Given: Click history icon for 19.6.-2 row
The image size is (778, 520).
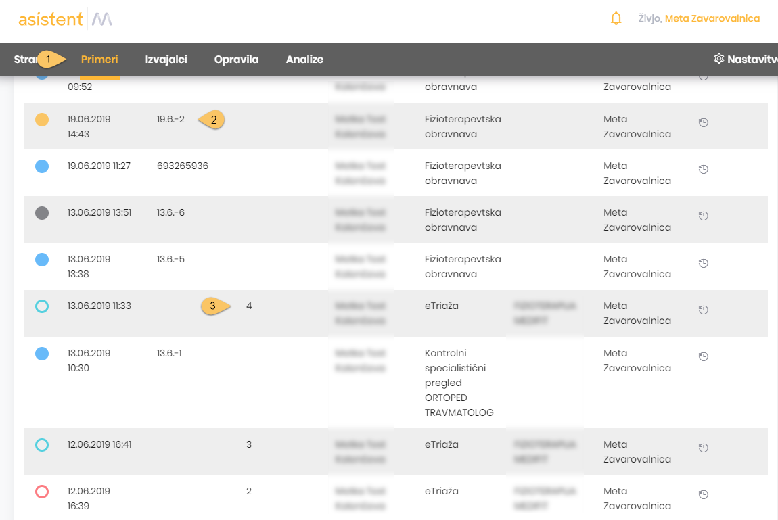Looking at the screenshot, I should (x=703, y=123).
